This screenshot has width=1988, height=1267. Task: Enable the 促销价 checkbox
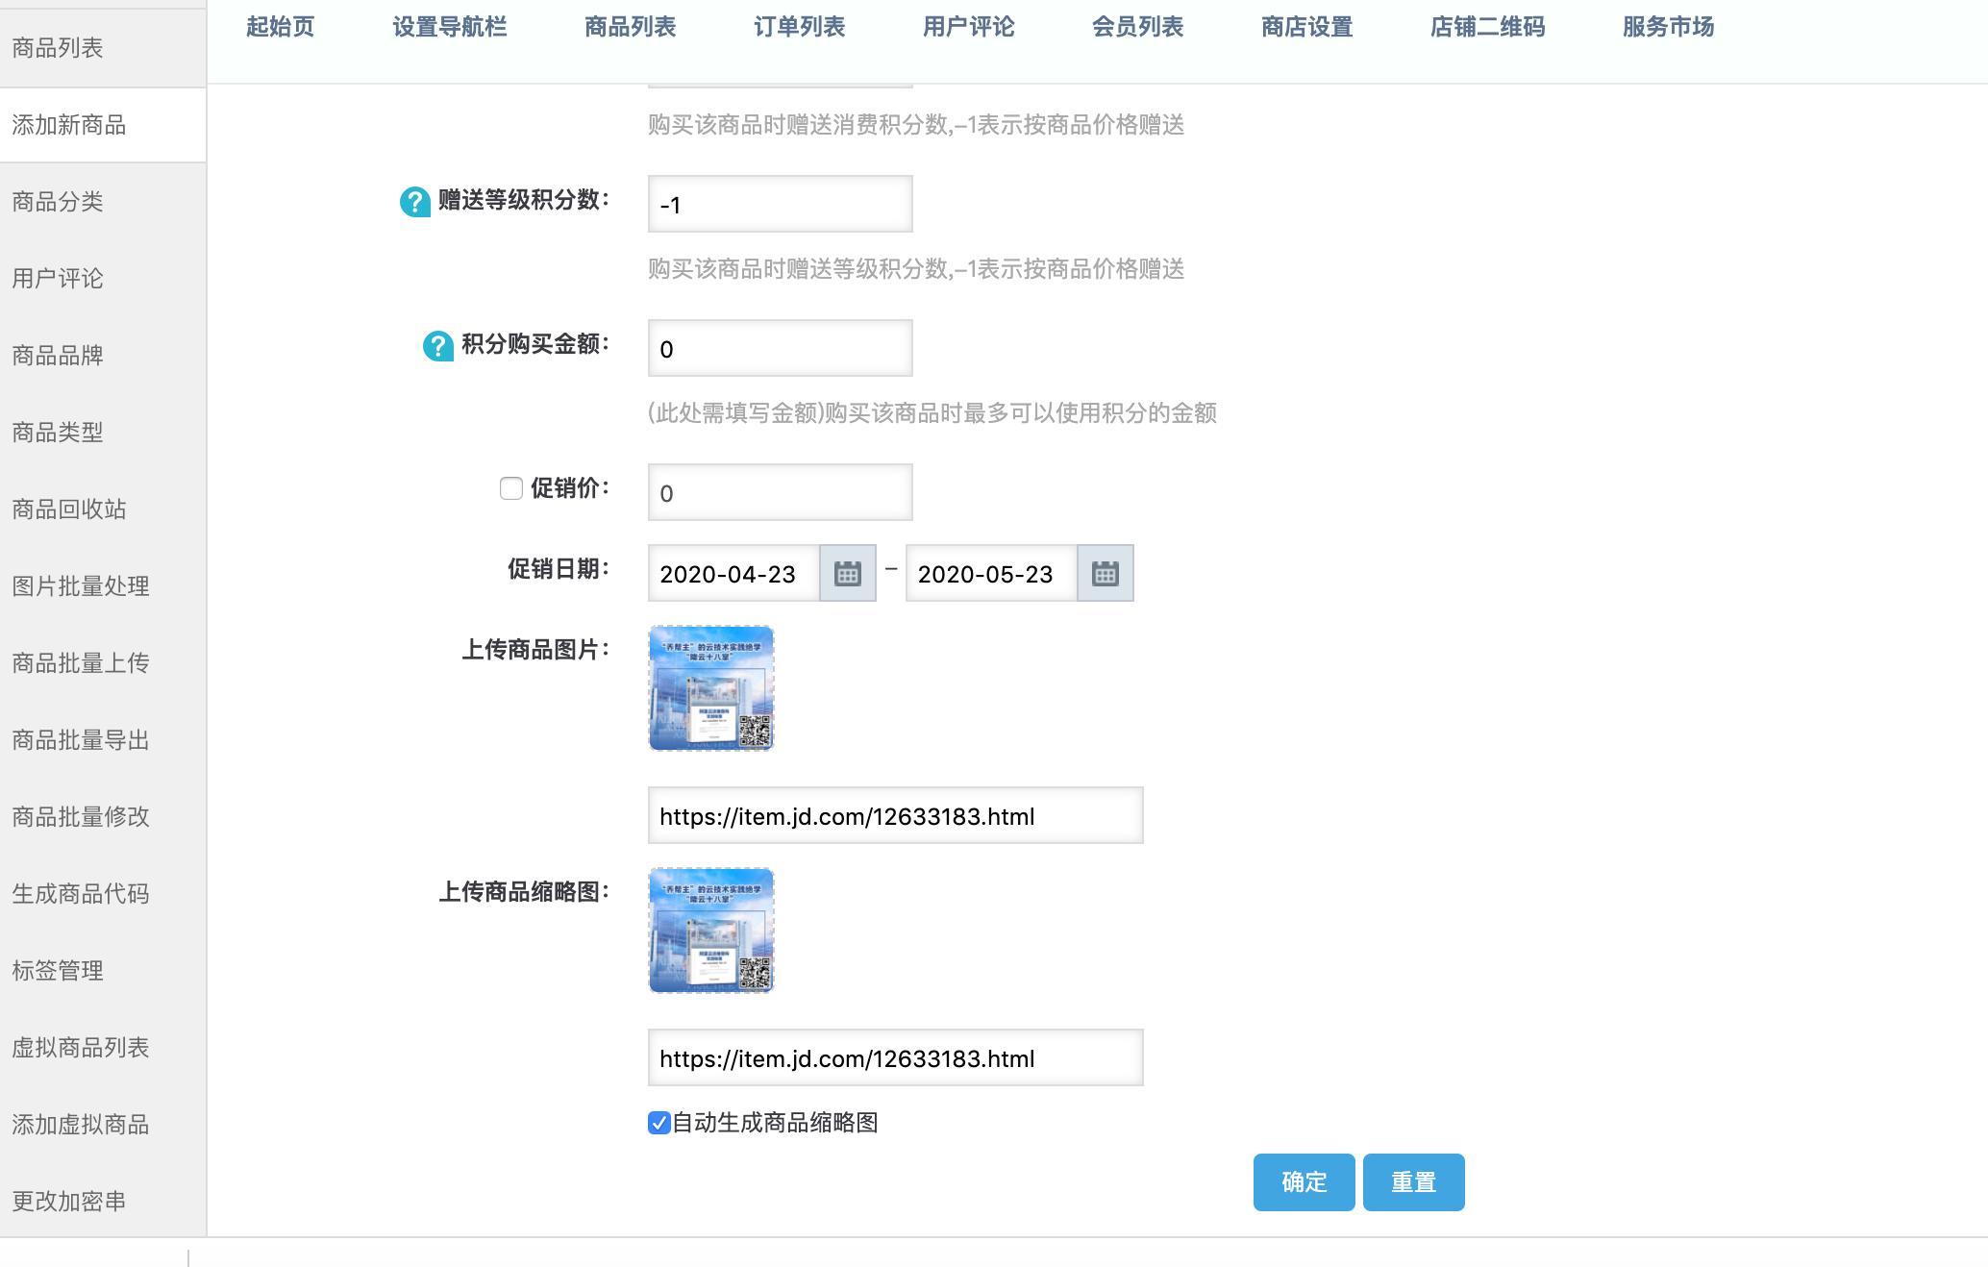coord(510,490)
